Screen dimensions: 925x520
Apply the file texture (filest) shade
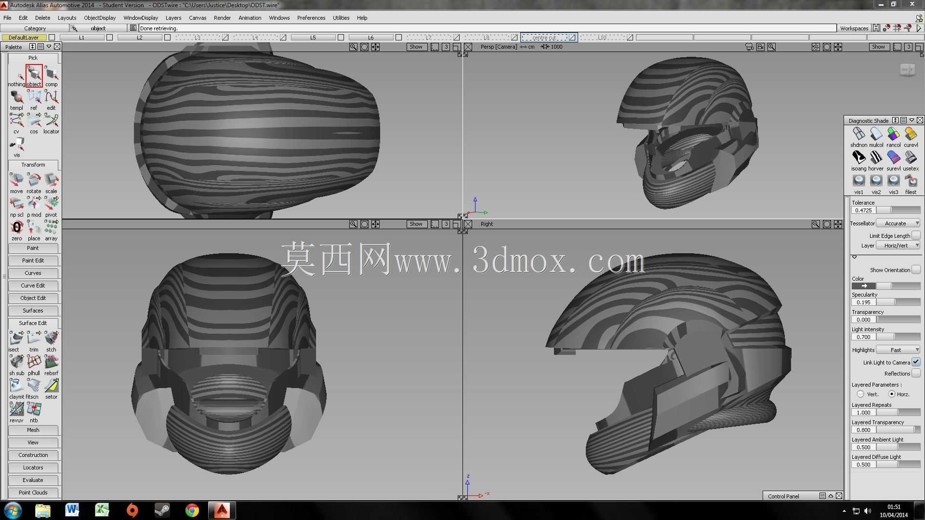click(x=911, y=184)
